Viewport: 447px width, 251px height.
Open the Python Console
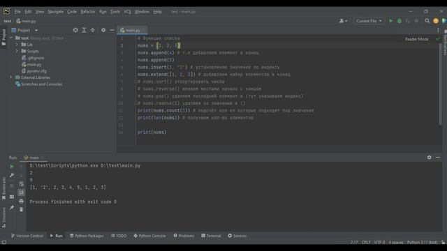pyautogui.click(x=149, y=236)
